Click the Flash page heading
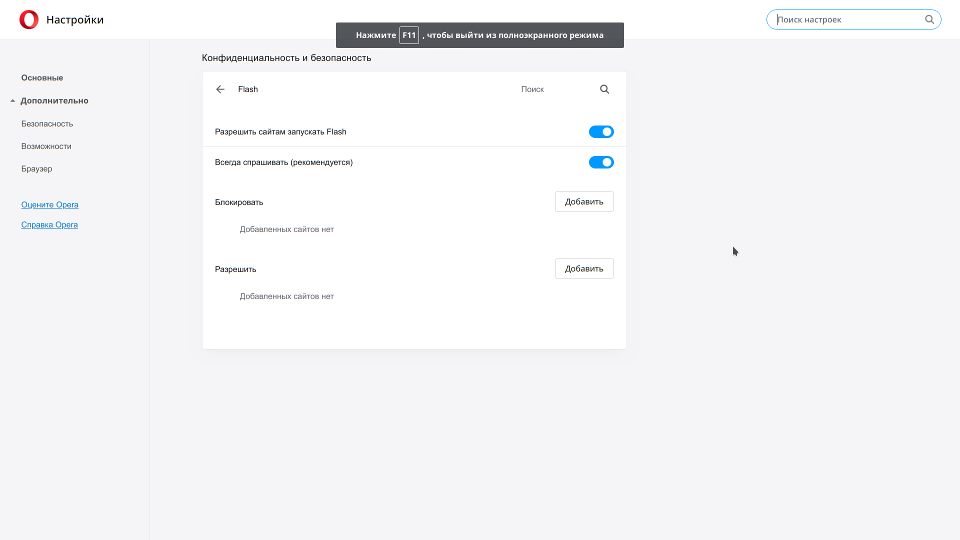This screenshot has width=960, height=540. coord(248,89)
